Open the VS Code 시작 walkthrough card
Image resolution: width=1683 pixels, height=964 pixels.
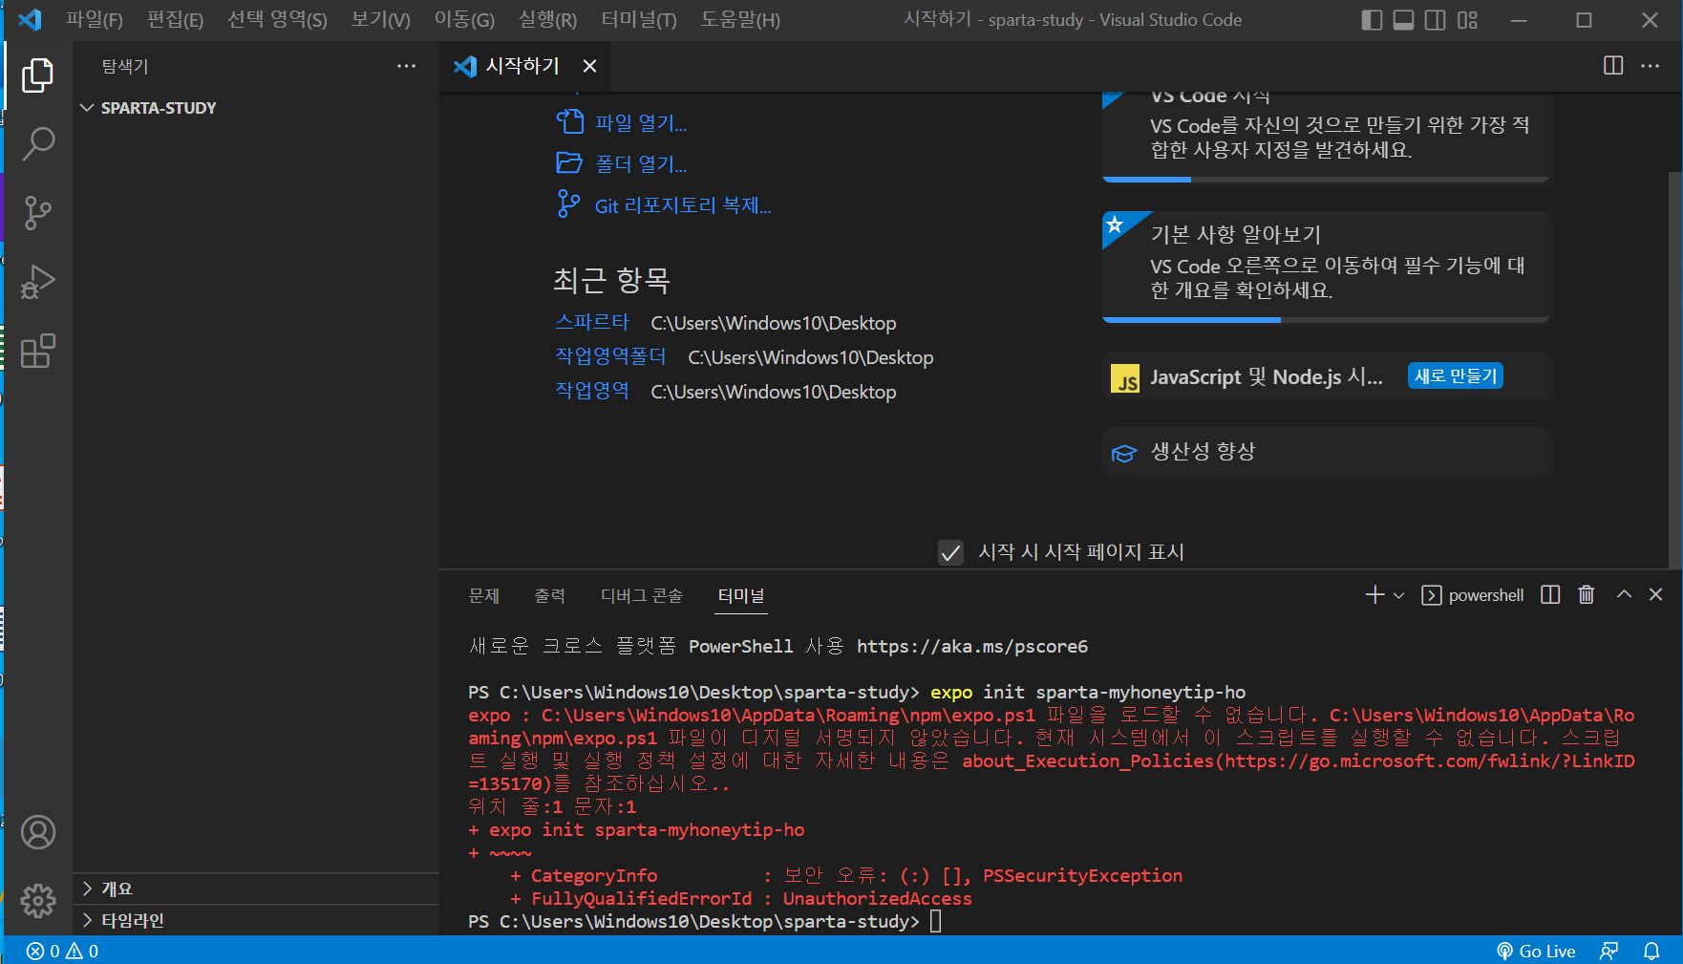(1326, 136)
